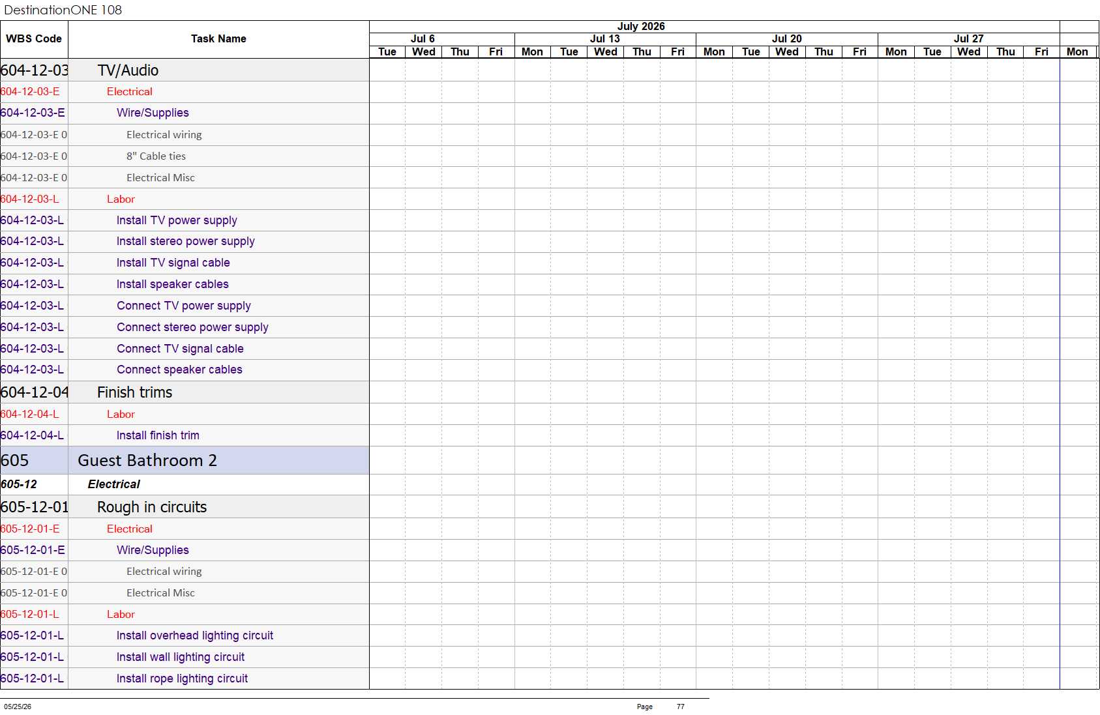
Task: Click Install rope lighting circuit task
Action: [x=182, y=679]
